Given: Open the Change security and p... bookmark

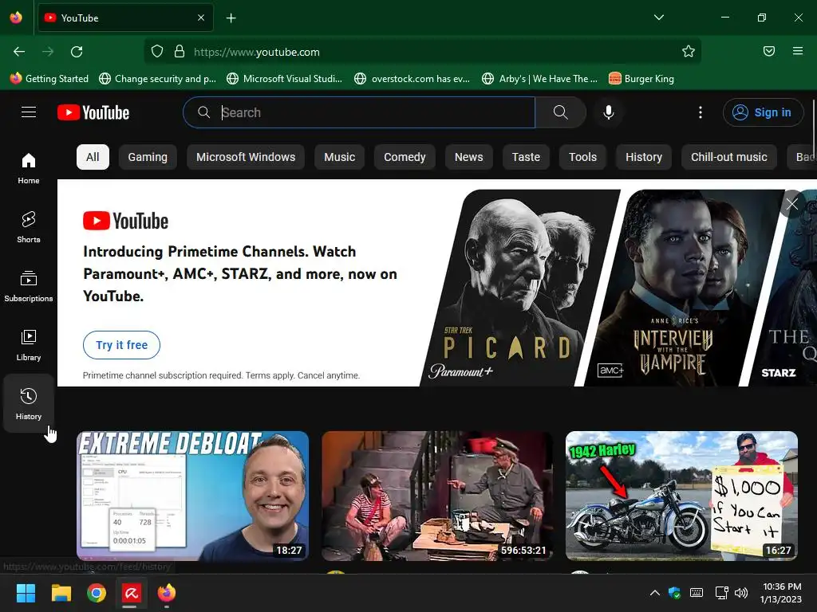Looking at the screenshot, I should [157, 79].
